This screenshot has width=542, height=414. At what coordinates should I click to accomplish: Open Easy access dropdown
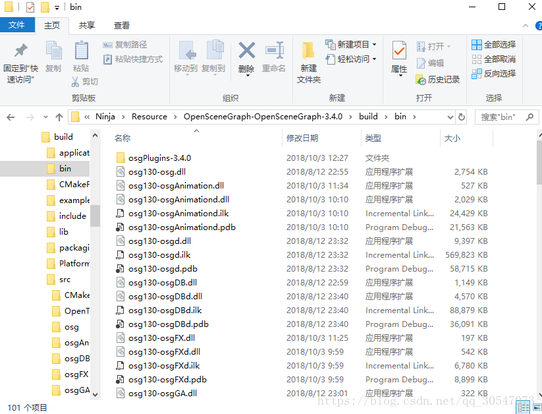tap(351, 59)
